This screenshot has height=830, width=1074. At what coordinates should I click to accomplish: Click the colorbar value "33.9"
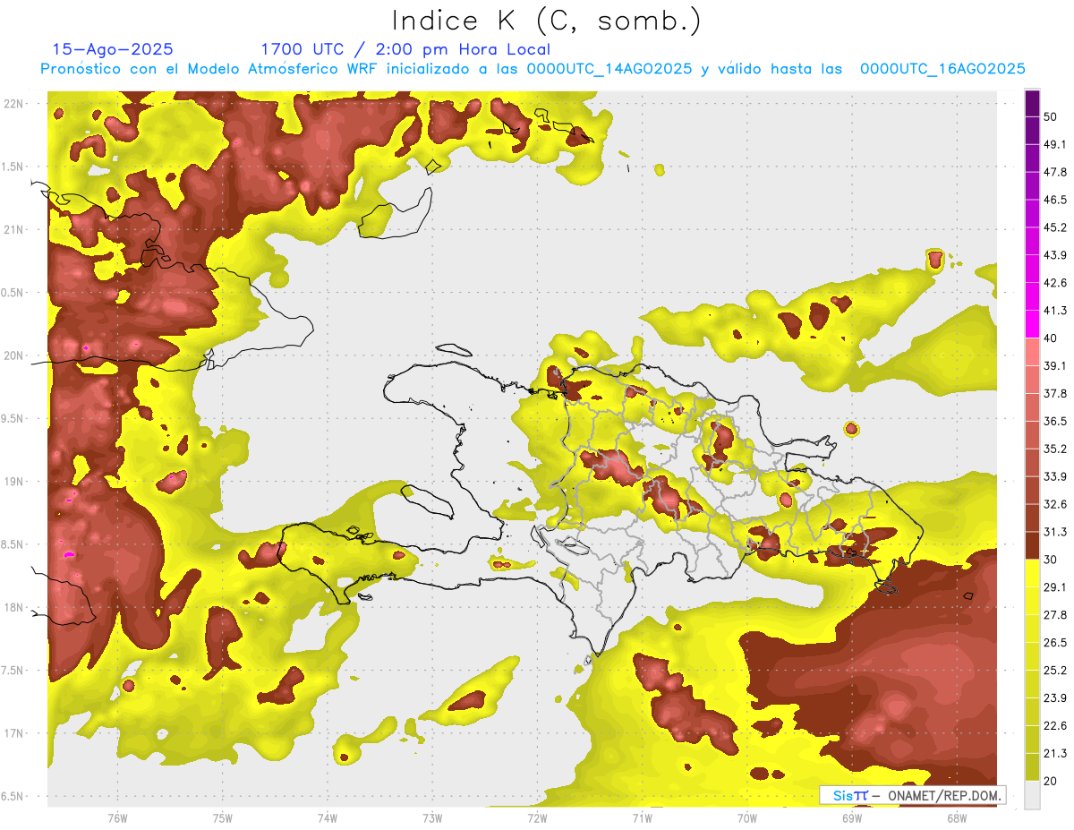point(1054,476)
